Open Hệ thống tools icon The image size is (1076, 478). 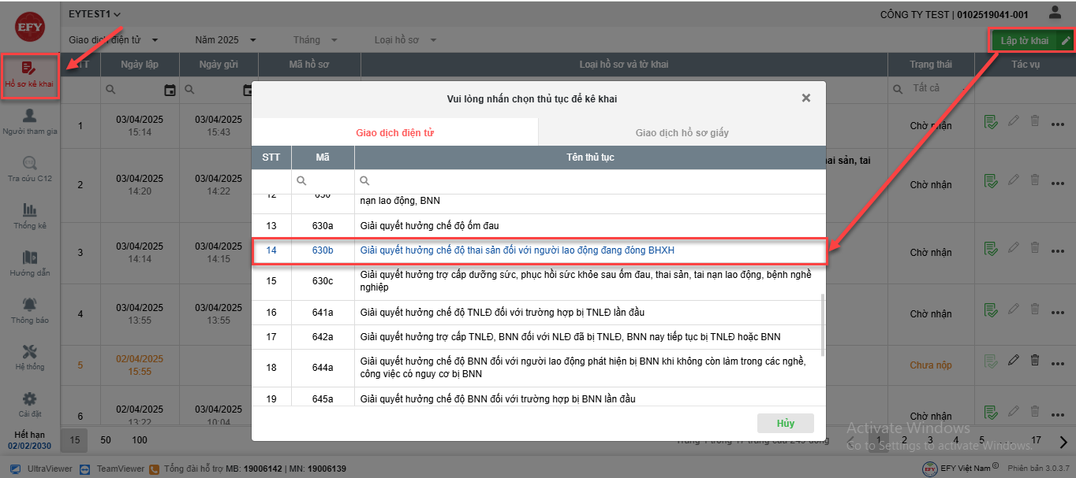tap(30, 358)
